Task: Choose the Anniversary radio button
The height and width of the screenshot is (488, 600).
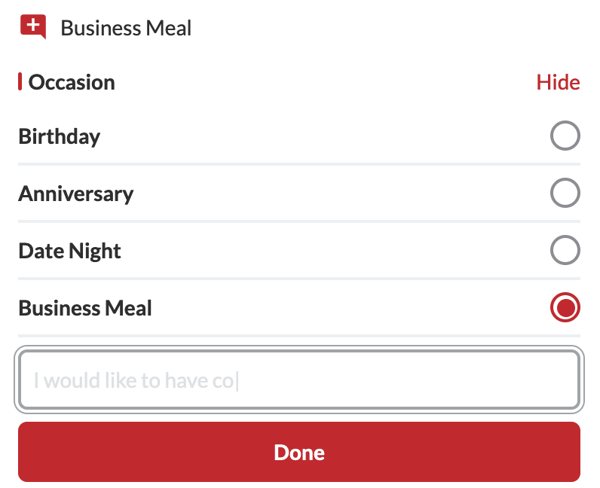Action: [565, 194]
